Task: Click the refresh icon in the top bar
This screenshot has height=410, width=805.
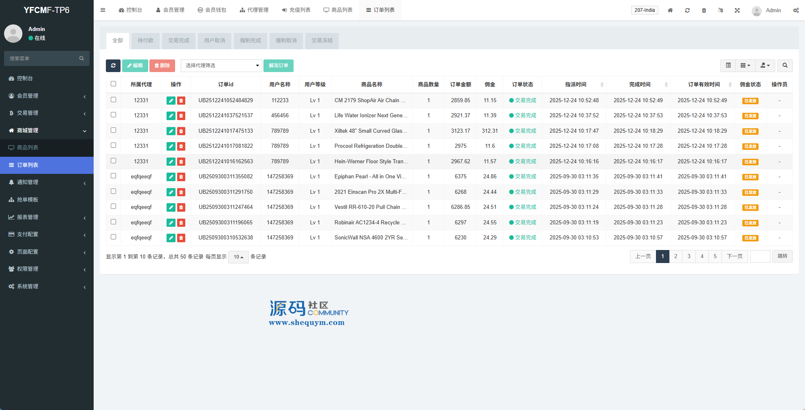Action: pyautogui.click(x=687, y=10)
